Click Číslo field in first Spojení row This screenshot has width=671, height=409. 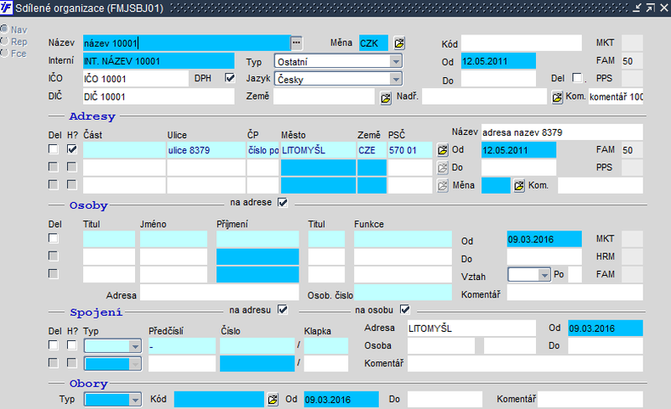[x=257, y=345]
